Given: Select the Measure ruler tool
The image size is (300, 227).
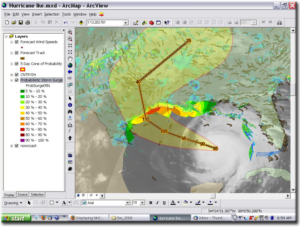Looking at the screenshot, I should coord(70,125).
